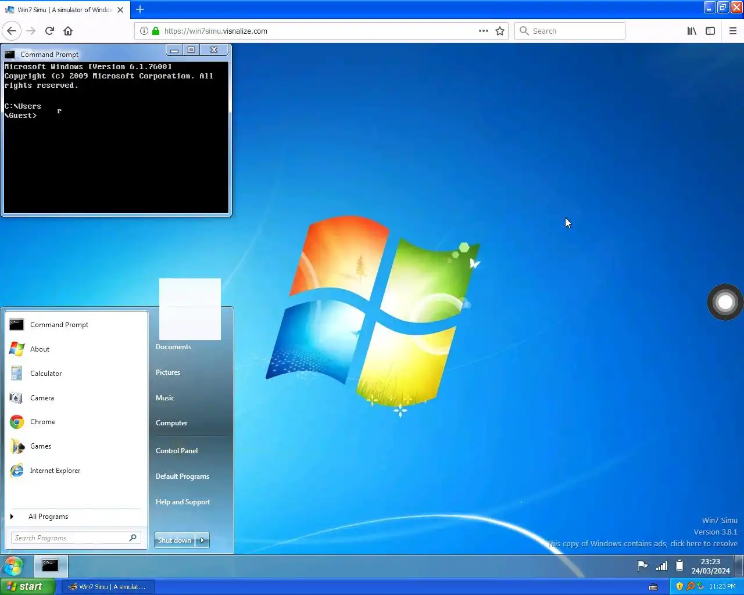
Task: Bookmark the page with the star icon
Action: coord(500,31)
